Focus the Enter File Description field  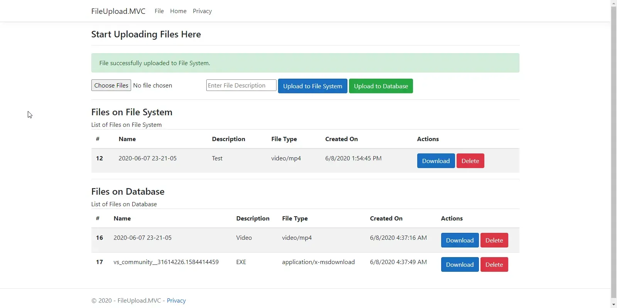pyautogui.click(x=241, y=86)
